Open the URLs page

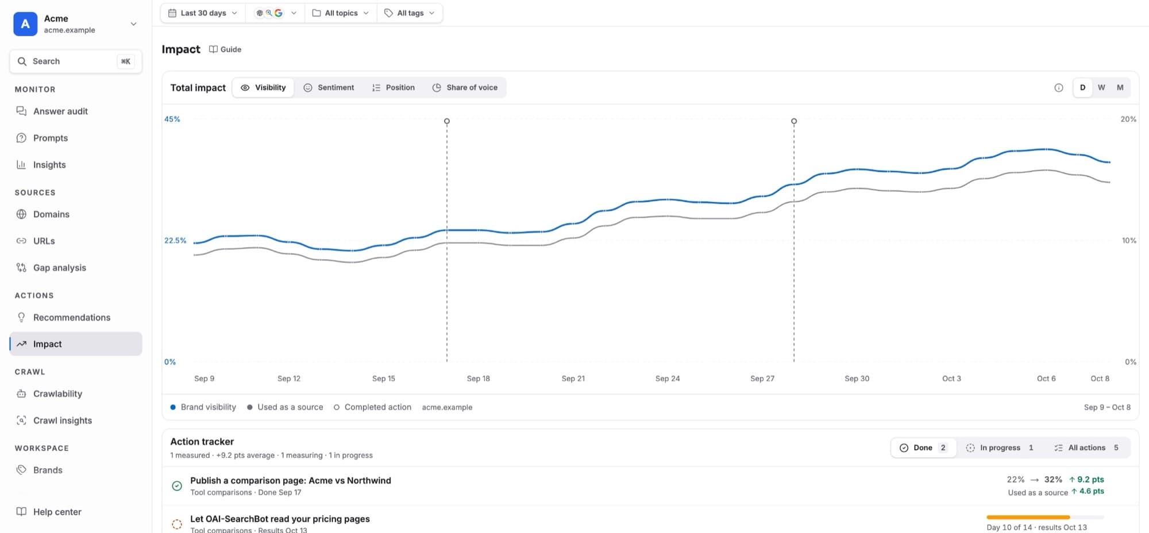pos(75,241)
